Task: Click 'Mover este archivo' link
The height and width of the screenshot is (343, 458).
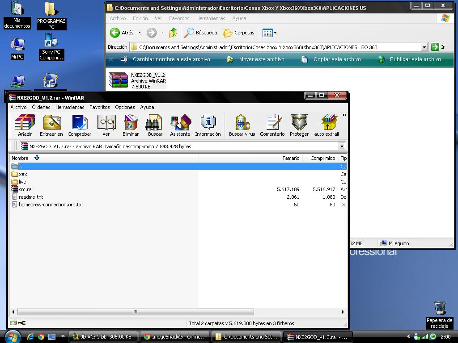Action: point(261,59)
